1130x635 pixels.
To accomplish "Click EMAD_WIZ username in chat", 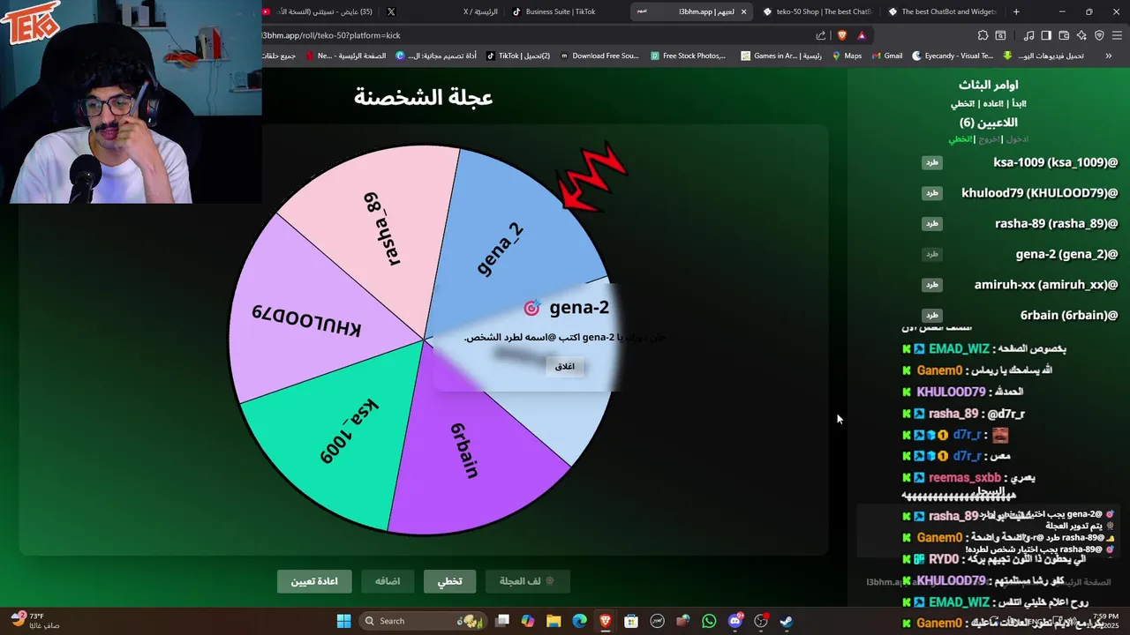I will [959, 348].
